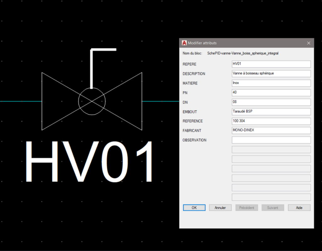Click the Nom du bloc label
This screenshot has height=251, width=322.
coord(192,53)
